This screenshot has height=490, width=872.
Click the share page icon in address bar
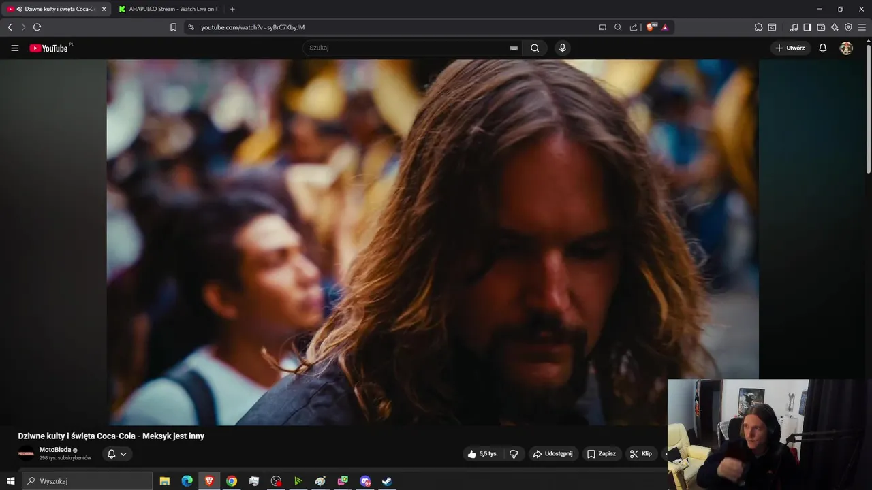click(634, 27)
